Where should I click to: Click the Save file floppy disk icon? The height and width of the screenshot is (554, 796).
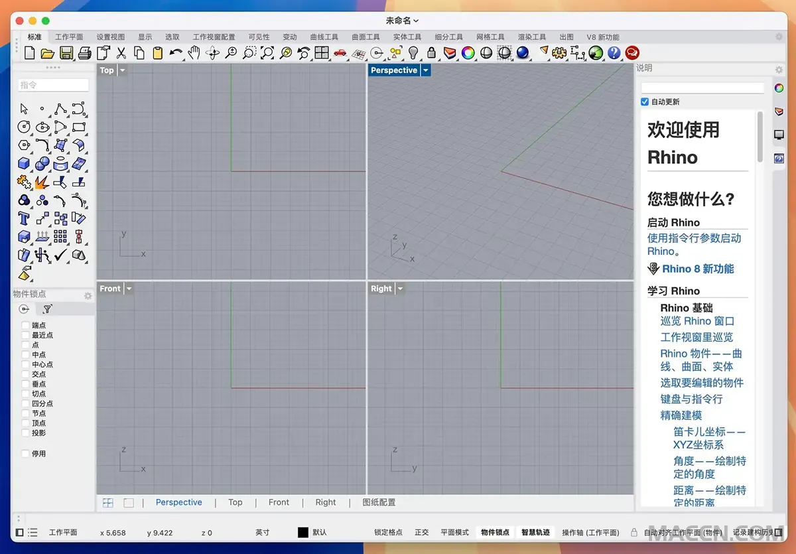[66, 53]
